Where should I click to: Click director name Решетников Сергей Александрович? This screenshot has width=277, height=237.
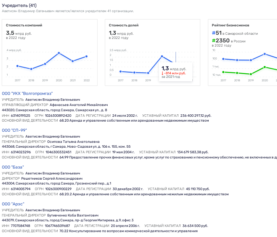pyautogui.click(x=52, y=179)
